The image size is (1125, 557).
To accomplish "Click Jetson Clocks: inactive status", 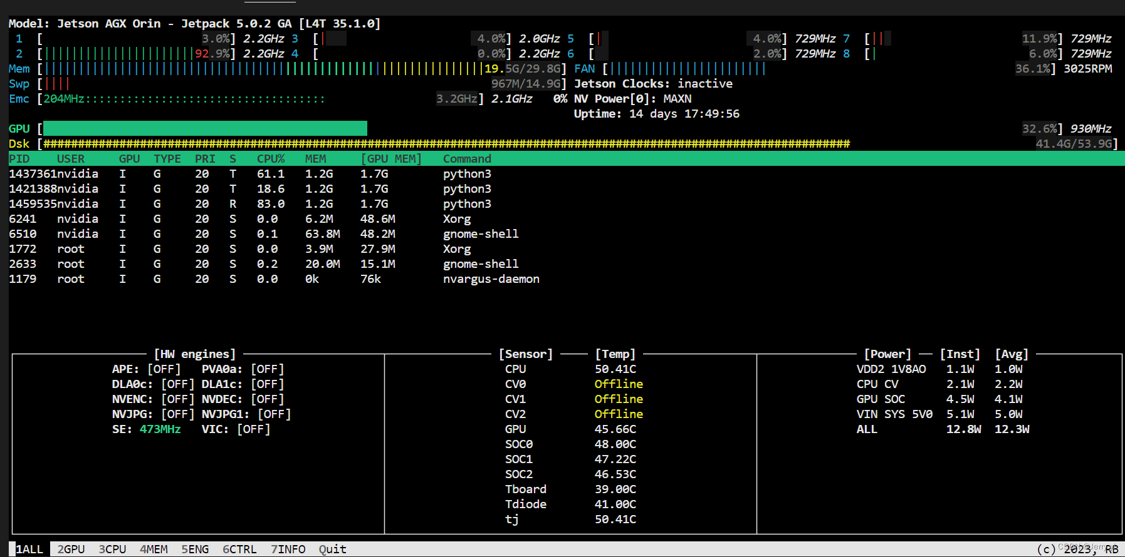I will click(653, 83).
